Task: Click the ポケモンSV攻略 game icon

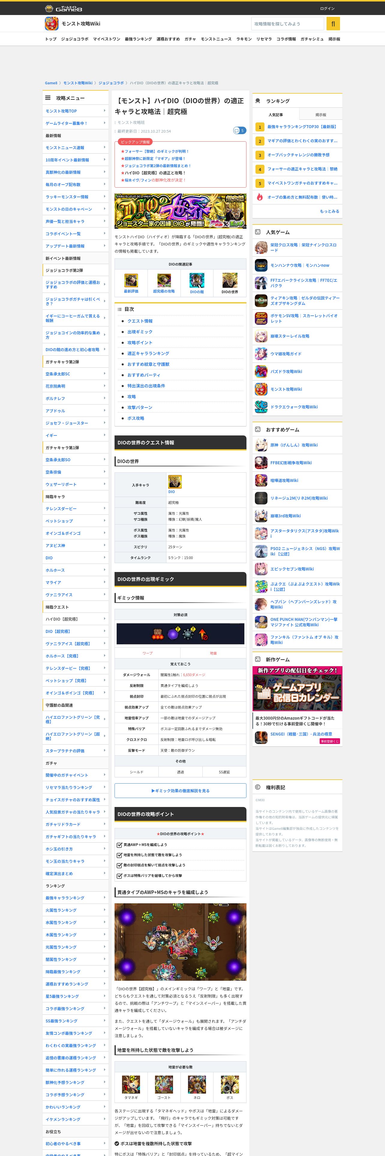Action: pyautogui.click(x=261, y=318)
